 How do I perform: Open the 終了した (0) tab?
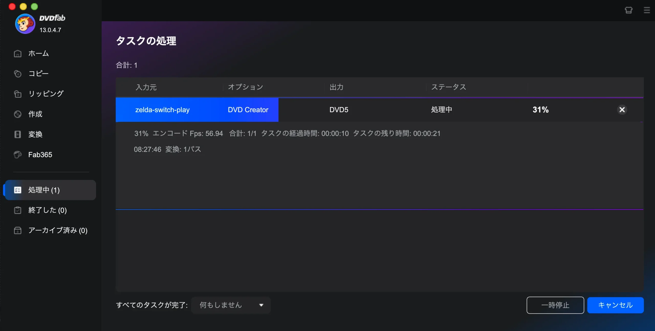[47, 210]
